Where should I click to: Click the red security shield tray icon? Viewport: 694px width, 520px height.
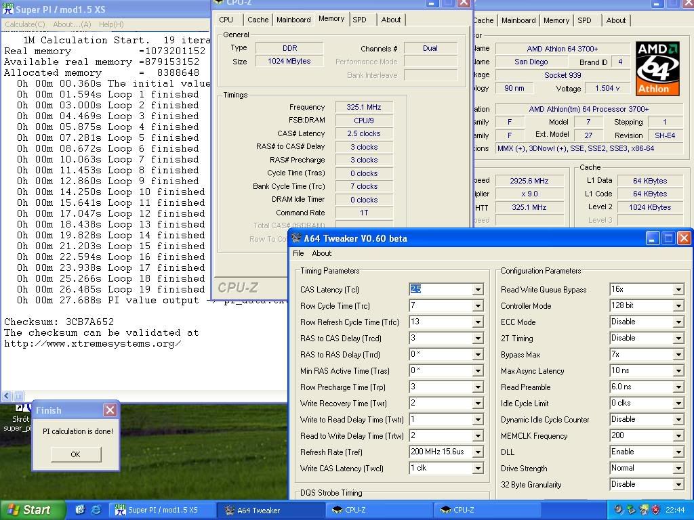click(655, 510)
